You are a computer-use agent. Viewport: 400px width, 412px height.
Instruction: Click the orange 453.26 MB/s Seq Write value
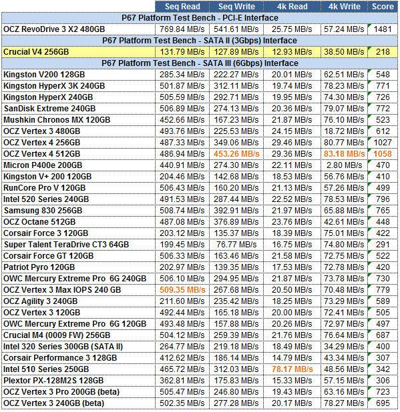click(236, 154)
